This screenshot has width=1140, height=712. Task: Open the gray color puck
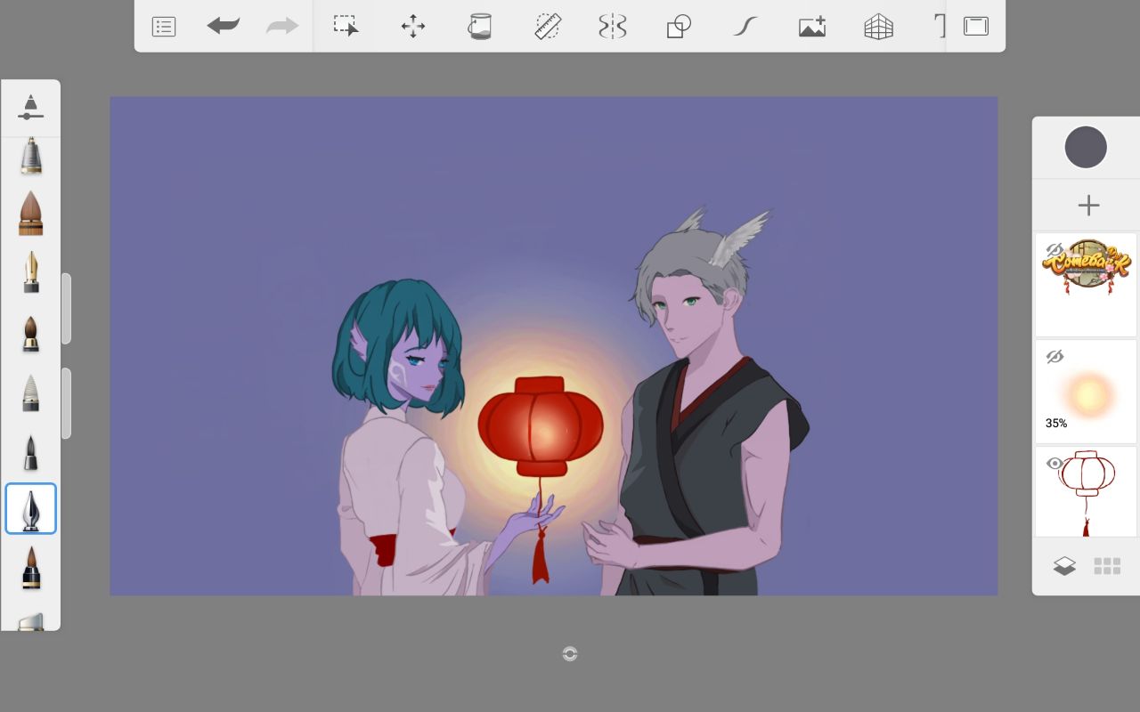coord(1086,148)
